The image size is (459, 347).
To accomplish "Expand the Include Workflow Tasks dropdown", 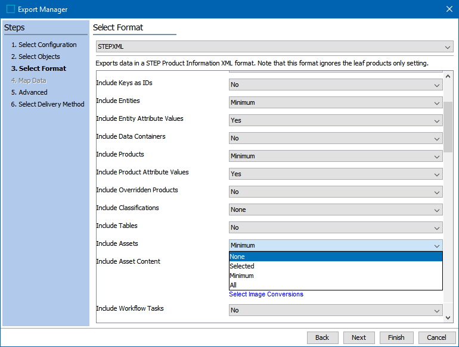I will tap(336, 310).
